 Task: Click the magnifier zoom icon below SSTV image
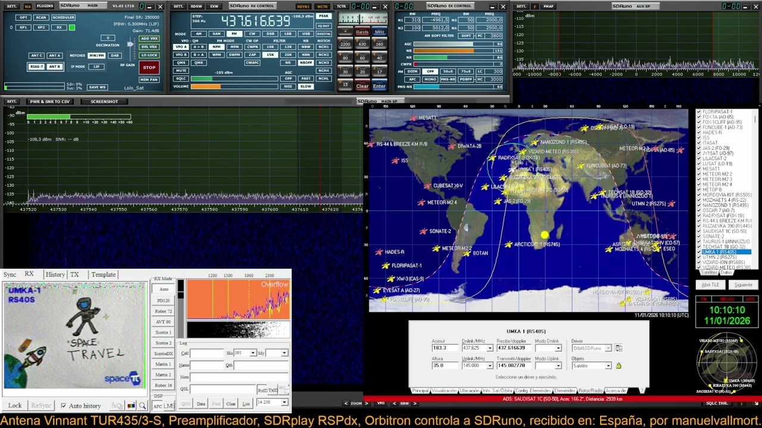point(142,406)
